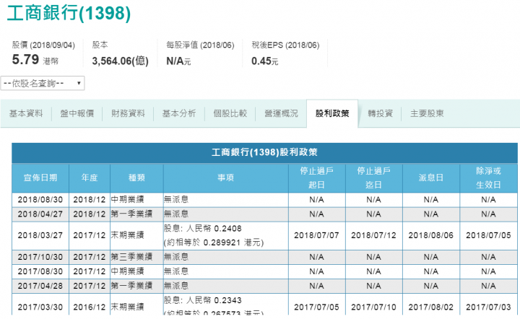Screen dimensions: 520x319
Task: Click 第三季業績 in the 2017/10/30 row
Action: click(131, 257)
